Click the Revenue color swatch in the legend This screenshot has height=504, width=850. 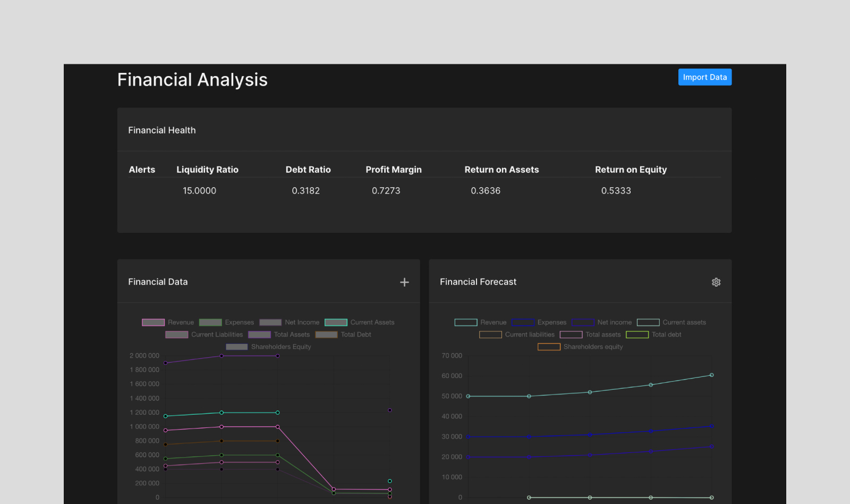(x=152, y=322)
